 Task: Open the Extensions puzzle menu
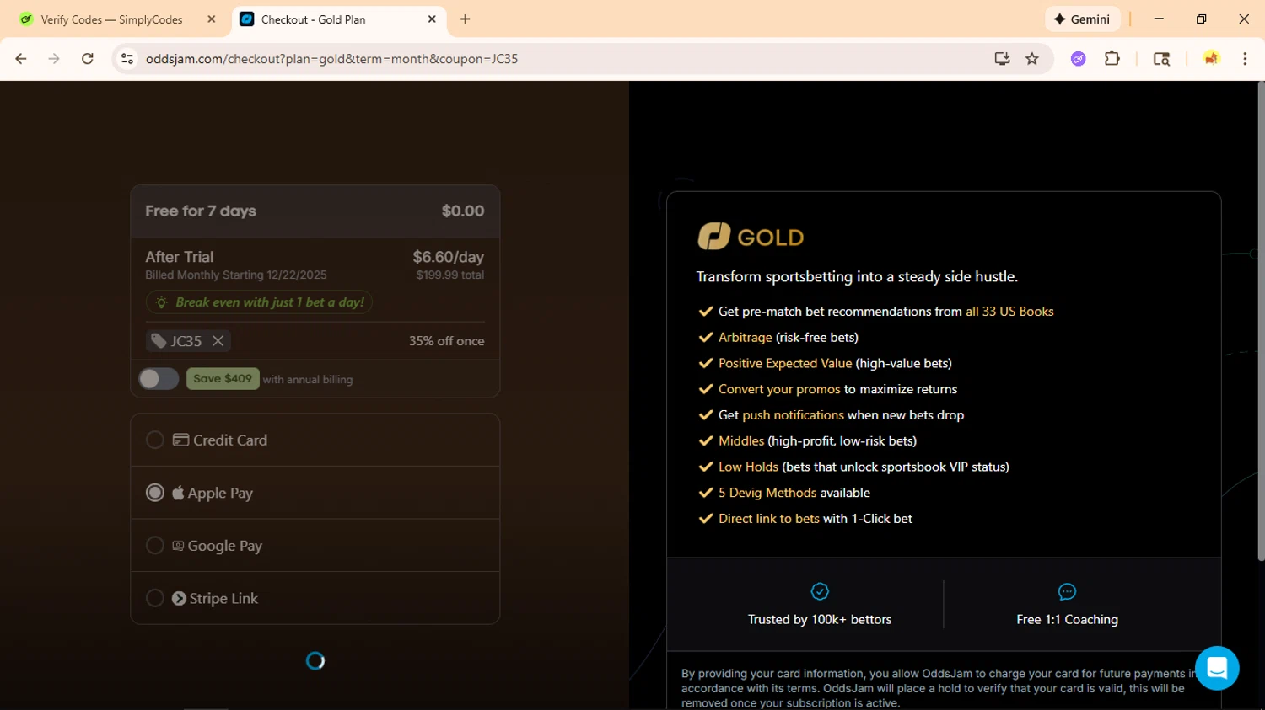pos(1112,59)
